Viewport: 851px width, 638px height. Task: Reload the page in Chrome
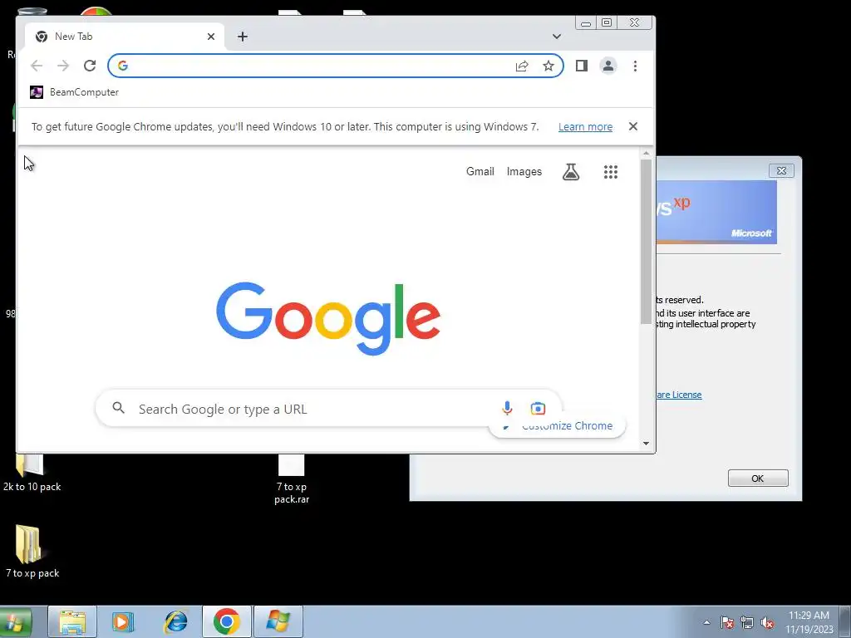[90, 66]
